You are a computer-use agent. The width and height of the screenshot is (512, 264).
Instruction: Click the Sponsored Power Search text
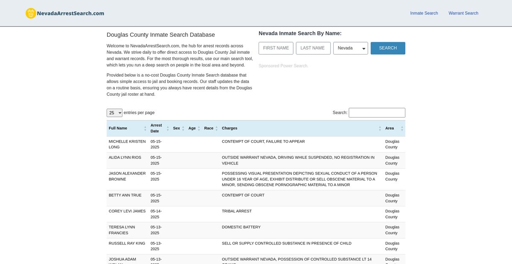coord(283,66)
